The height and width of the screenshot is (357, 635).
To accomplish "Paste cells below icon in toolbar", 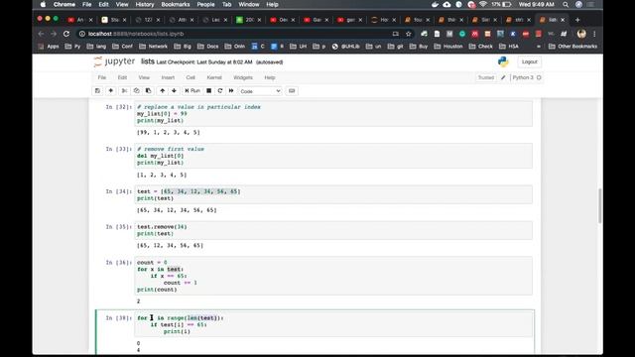I will click(148, 90).
